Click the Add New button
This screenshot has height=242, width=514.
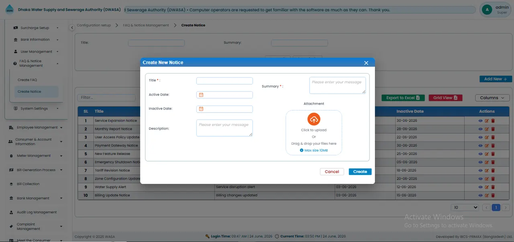(x=496, y=79)
